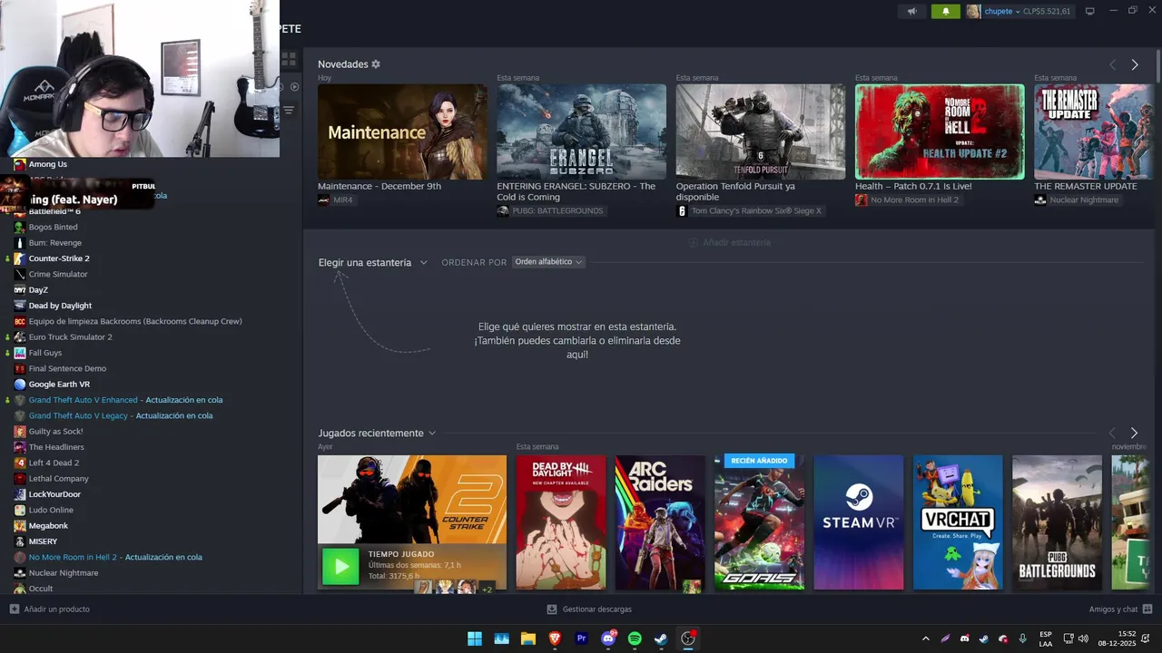Select Equipo de limpieza Backrooms entry

pyautogui.click(x=135, y=321)
